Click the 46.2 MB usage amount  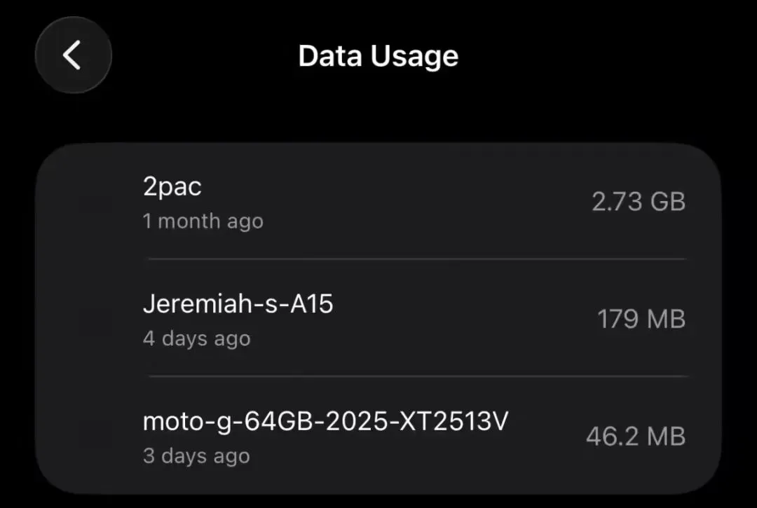635,437
